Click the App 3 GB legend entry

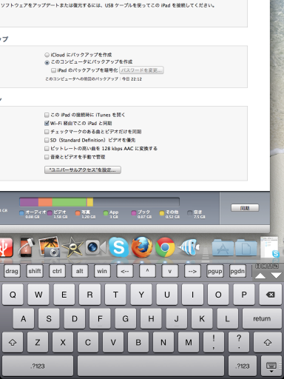111,215
